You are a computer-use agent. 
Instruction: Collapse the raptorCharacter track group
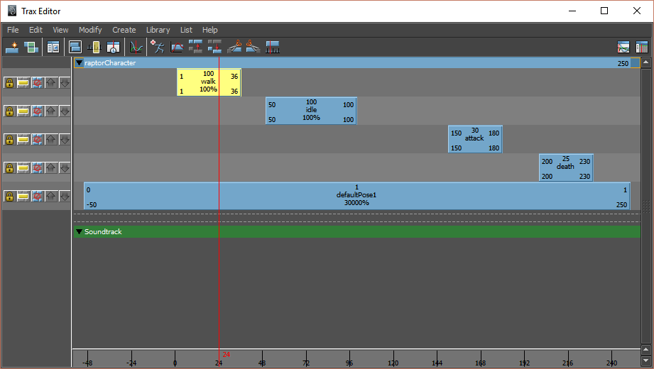tap(79, 63)
